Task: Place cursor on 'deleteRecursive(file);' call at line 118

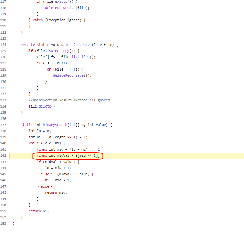Action: pyautogui.click(x=67, y=8)
